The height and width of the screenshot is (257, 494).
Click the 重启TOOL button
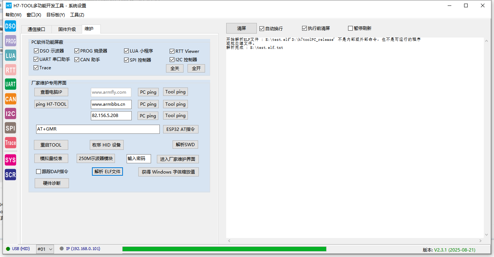coord(51,145)
